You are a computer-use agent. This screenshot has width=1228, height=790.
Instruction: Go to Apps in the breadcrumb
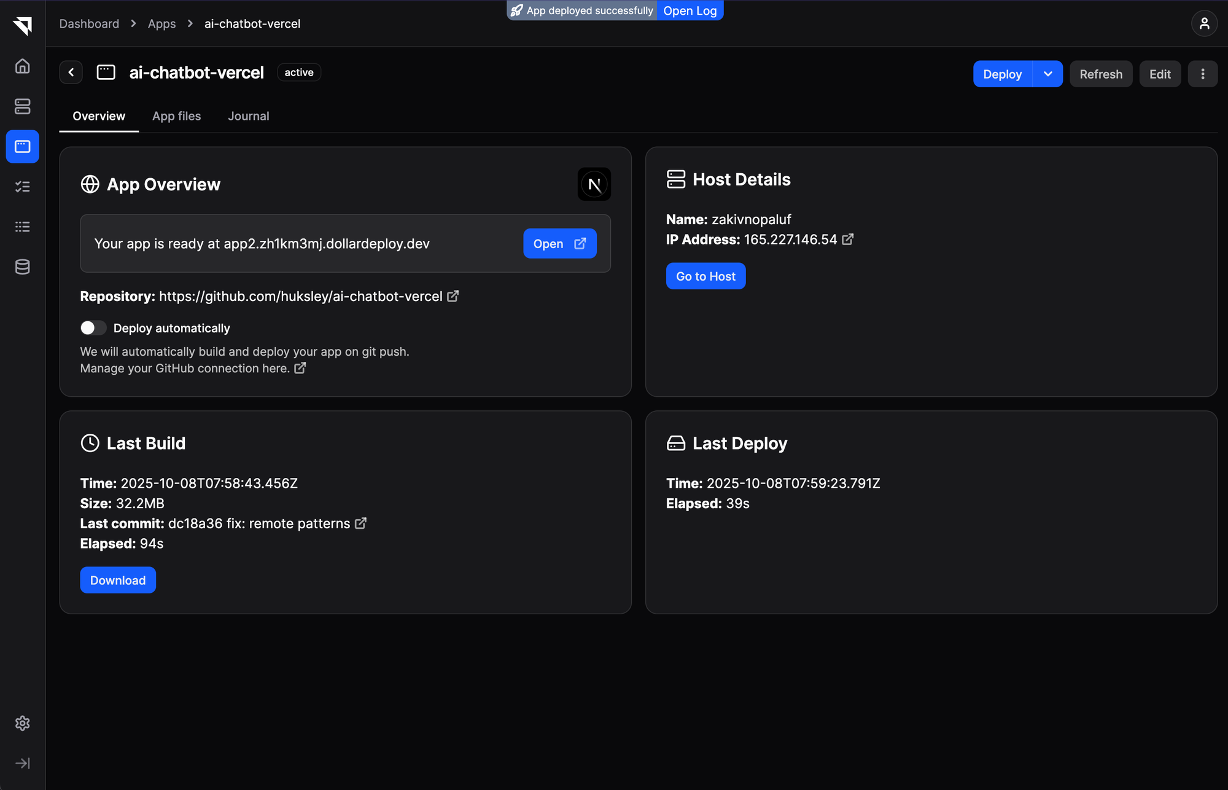tap(161, 24)
